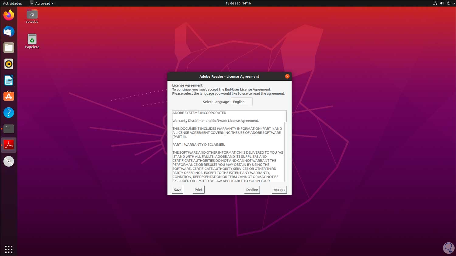Switch to the Terminal in the dock
Screen dimensions: 456x256
(x=9, y=129)
